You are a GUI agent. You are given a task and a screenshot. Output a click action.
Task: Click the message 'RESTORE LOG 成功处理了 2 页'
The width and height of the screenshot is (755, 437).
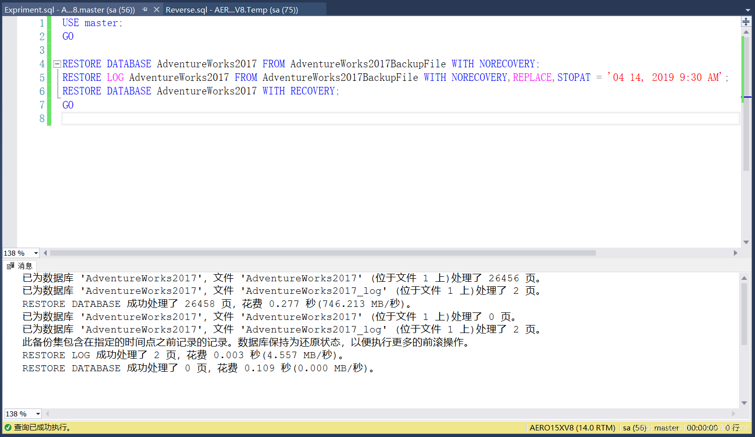pyautogui.click(x=183, y=355)
